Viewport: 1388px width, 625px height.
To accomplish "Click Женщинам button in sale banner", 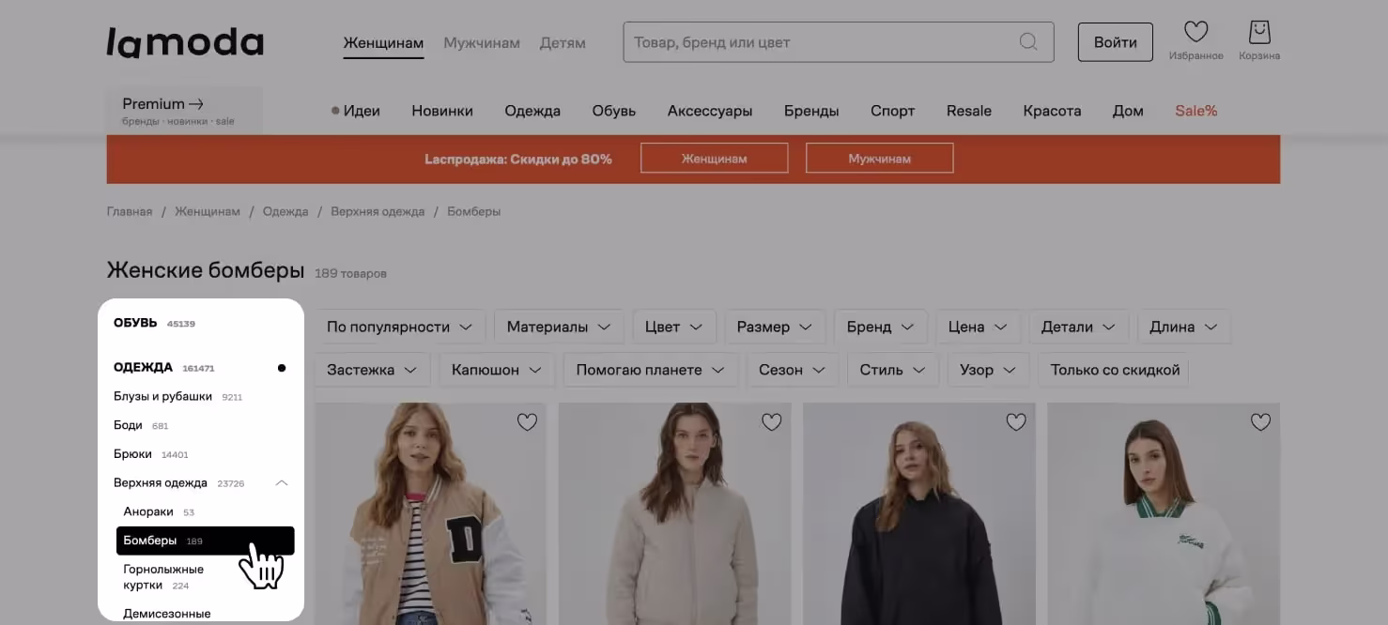I will pyautogui.click(x=714, y=159).
